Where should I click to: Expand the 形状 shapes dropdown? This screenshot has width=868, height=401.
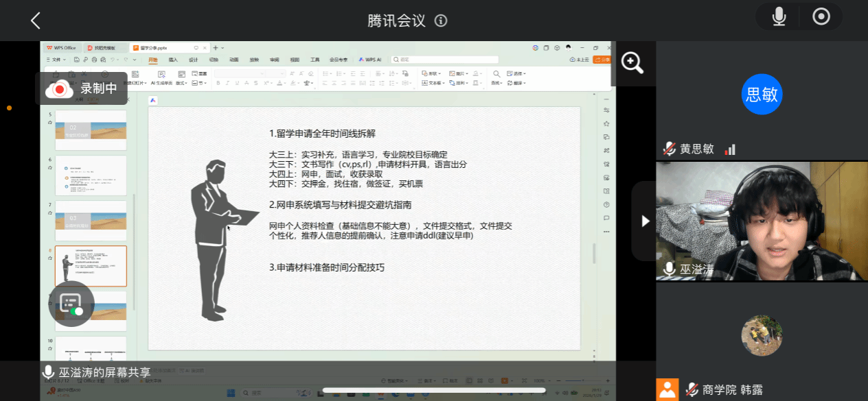pyautogui.click(x=433, y=73)
